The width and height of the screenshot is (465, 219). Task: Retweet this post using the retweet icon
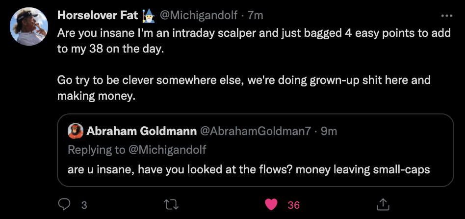[x=171, y=204]
